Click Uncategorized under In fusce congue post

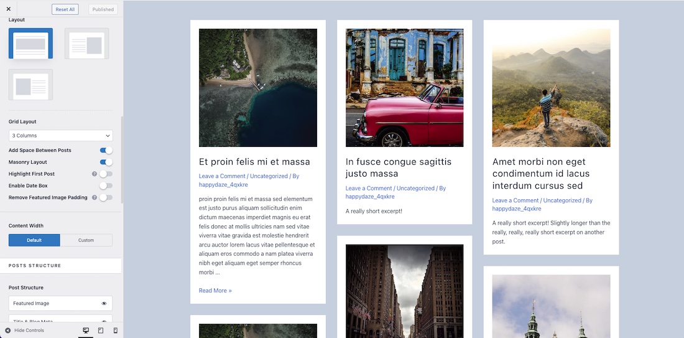pyautogui.click(x=415, y=188)
